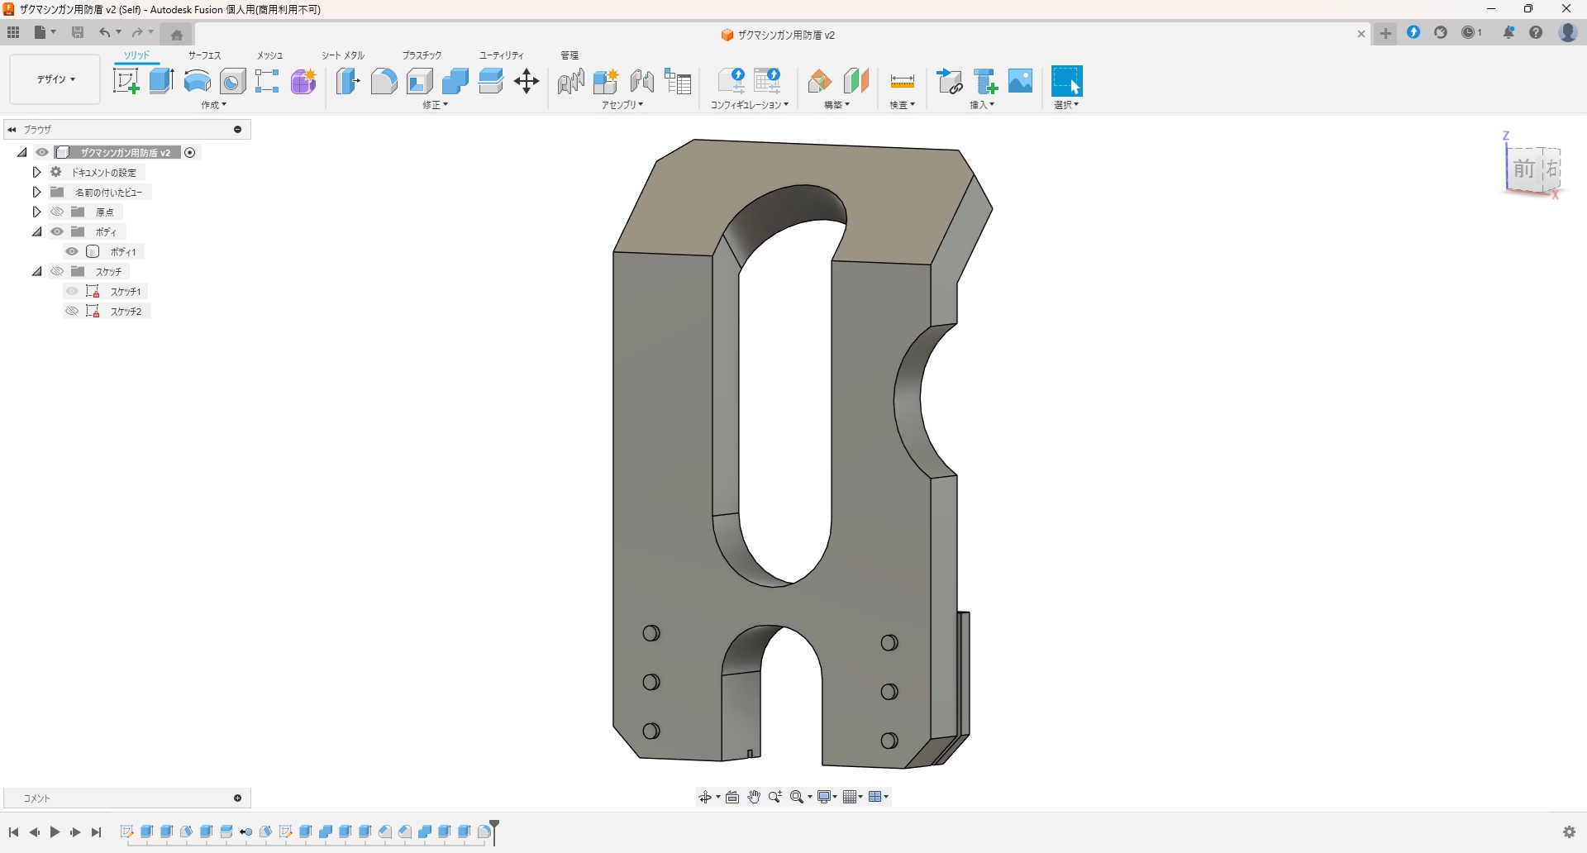
Task: Switch to the サーフェス tab
Action: point(204,55)
